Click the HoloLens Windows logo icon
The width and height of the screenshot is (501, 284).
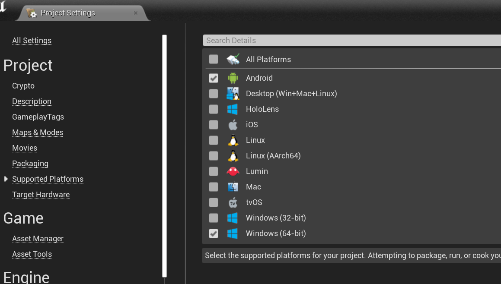pos(233,109)
